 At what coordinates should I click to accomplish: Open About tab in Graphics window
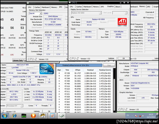pyautogui.click(x=118, y=7)
